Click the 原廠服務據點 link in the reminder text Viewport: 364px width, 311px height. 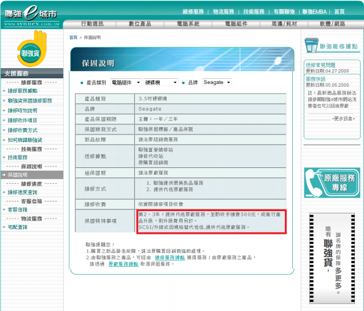pos(123,264)
